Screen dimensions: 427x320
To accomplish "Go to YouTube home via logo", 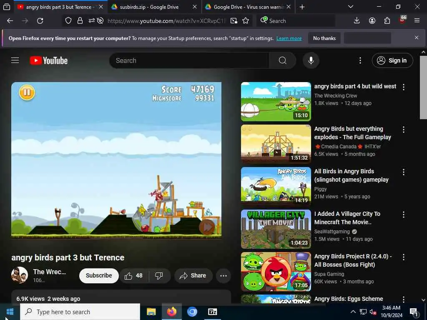I will pos(49,60).
